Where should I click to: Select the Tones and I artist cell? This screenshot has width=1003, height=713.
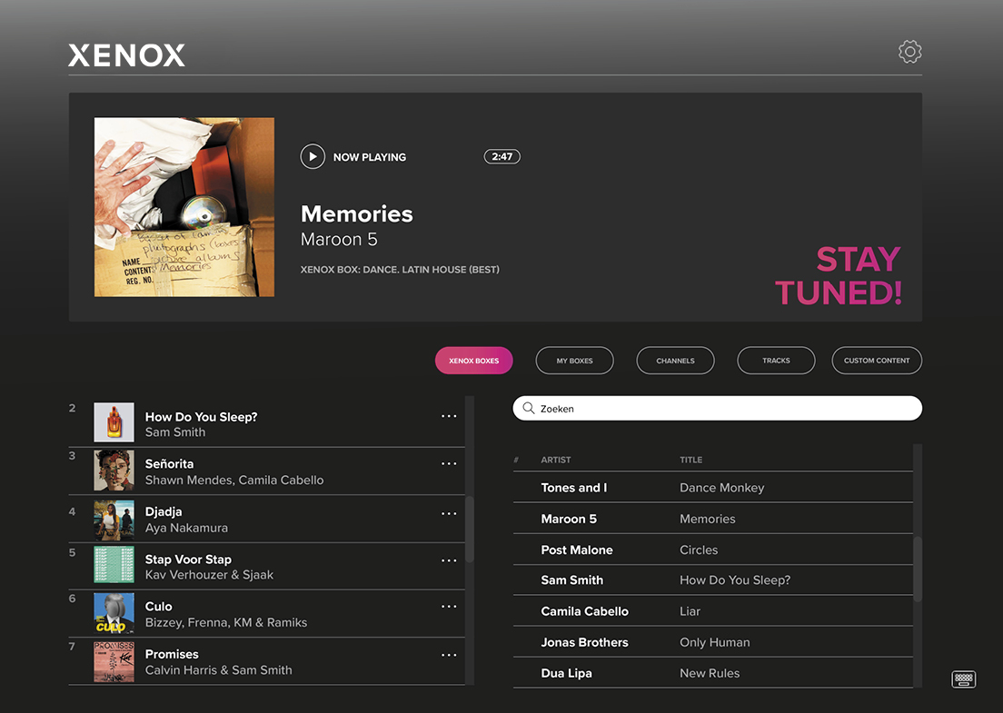pyautogui.click(x=574, y=487)
